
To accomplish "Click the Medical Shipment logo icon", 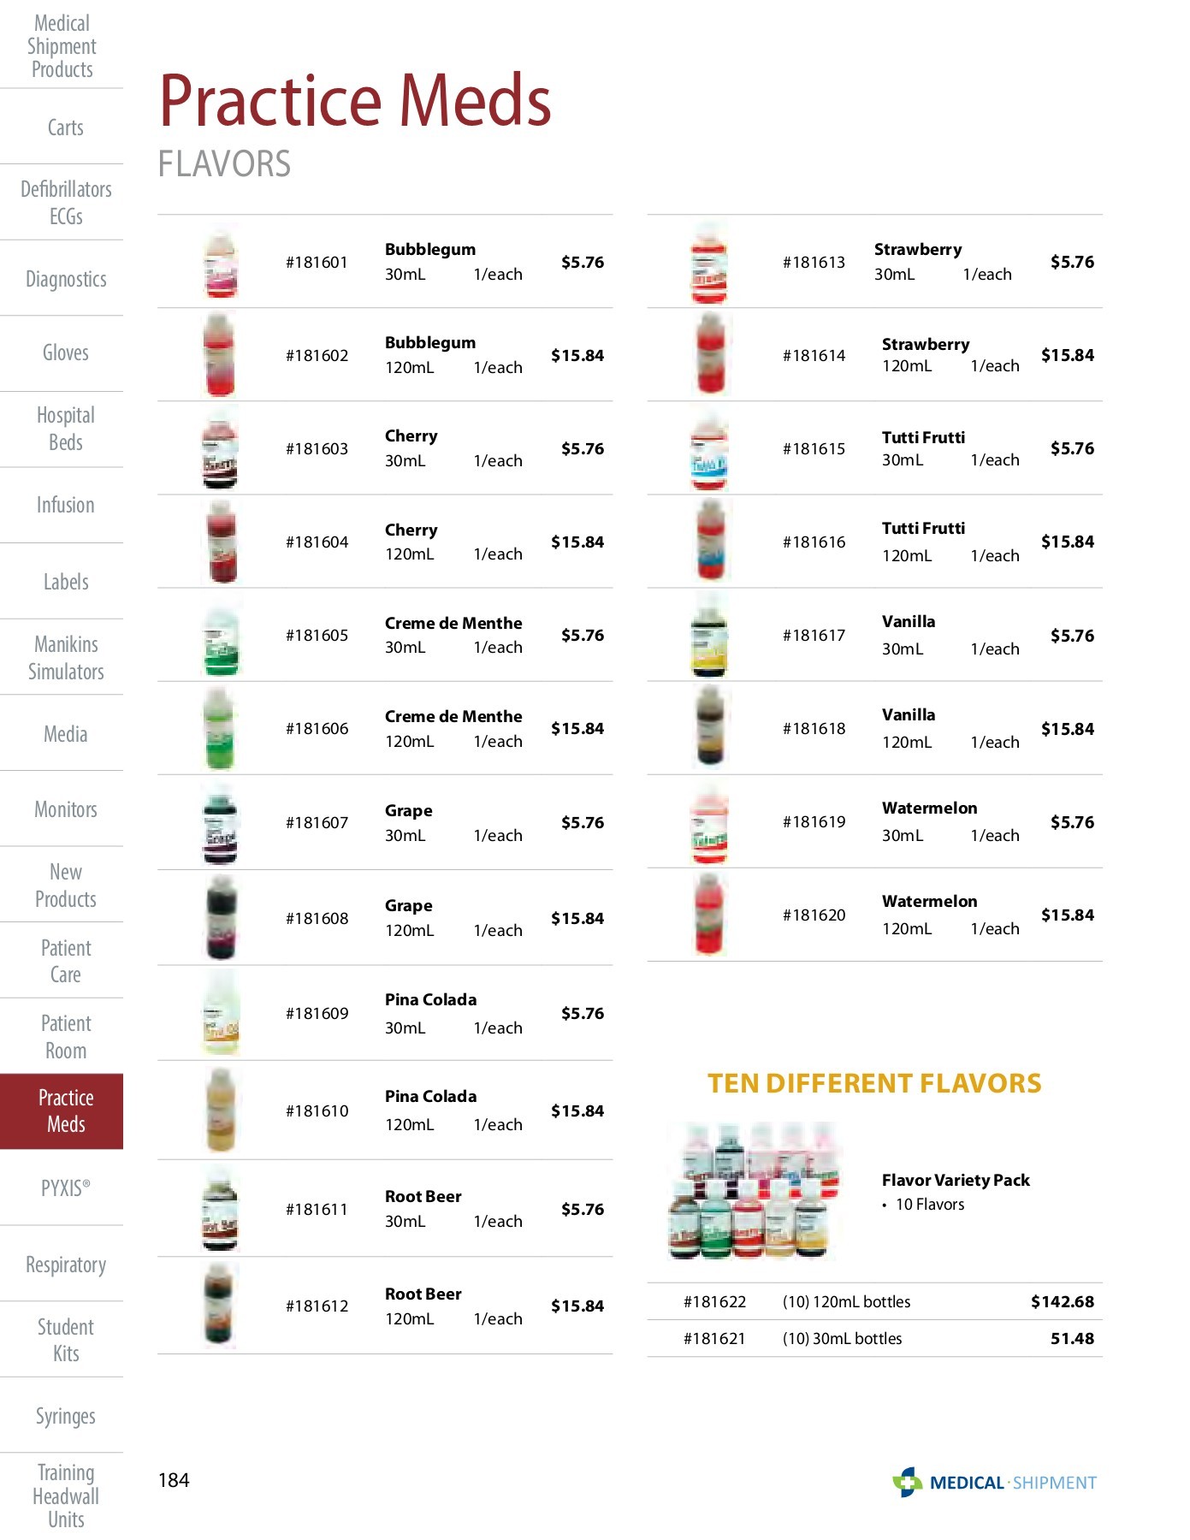I will point(908,1482).
